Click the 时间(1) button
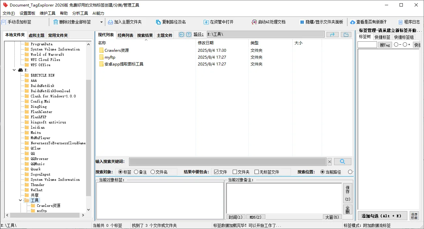Image resolution: width=424 pixels, height=229 pixels. (236, 217)
